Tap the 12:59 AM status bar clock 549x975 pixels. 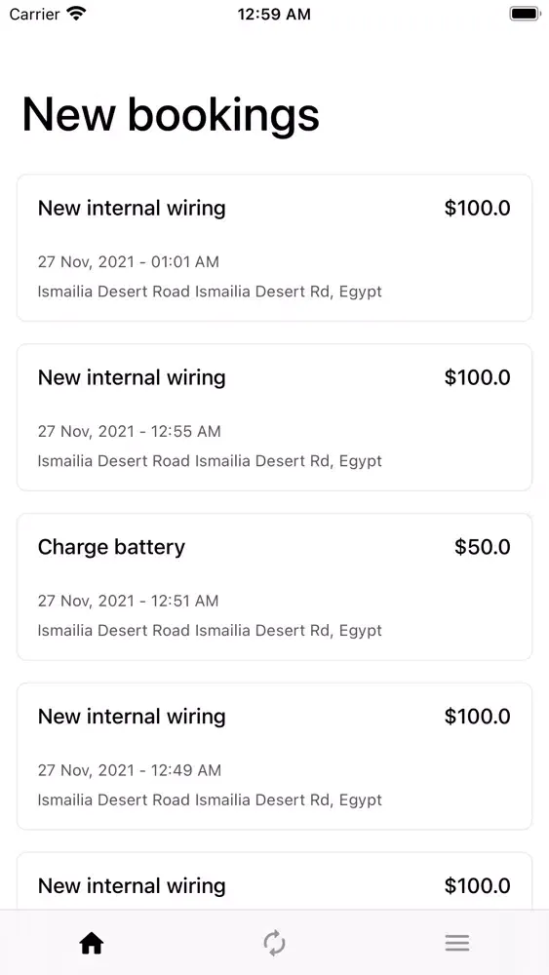point(274,15)
